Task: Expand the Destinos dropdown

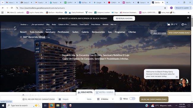Action: click(24, 25)
